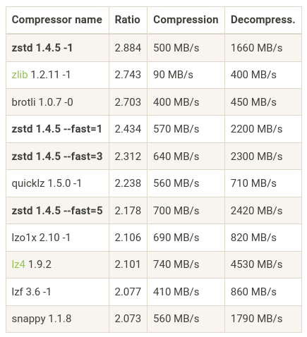Select the zstd 1.4.5 -1 cell
Viewport: 307px width, 337px height.
(57, 48)
